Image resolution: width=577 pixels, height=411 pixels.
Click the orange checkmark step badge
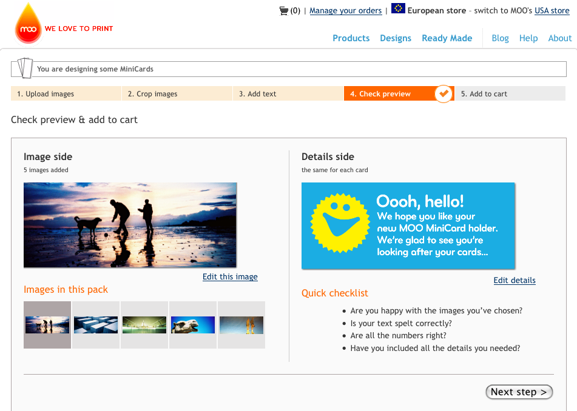pyautogui.click(x=444, y=93)
